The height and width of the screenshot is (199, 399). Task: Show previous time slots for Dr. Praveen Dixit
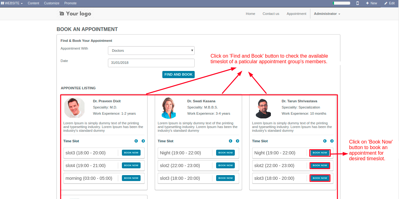[x=136, y=141]
